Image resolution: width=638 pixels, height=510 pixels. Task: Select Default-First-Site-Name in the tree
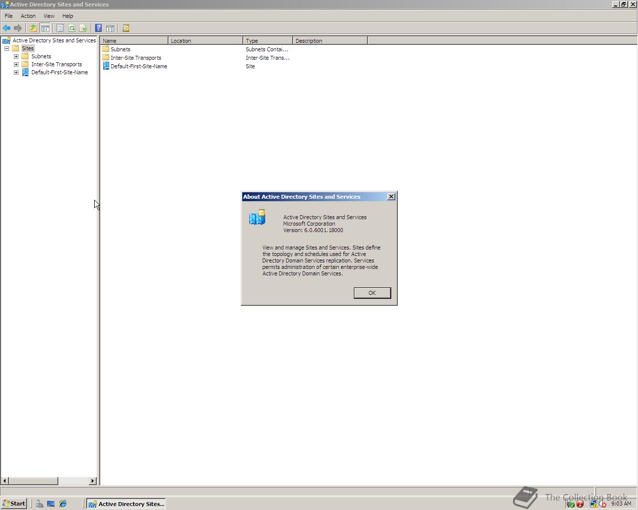click(59, 72)
